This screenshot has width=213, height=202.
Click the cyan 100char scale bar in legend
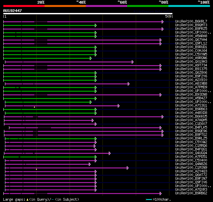(x=149, y=199)
